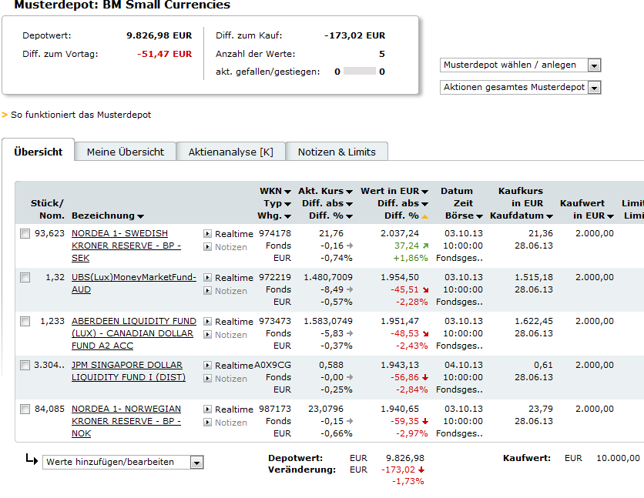Open Realtime icon for Nordea Swedish Kroner row

(207, 234)
